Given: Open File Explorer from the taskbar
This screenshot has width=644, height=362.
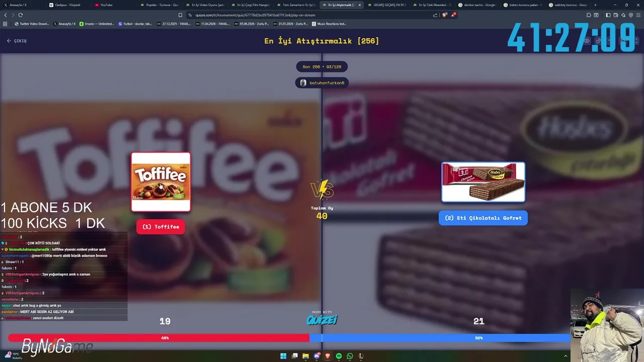Looking at the screenshot, I should pos(305,356).
